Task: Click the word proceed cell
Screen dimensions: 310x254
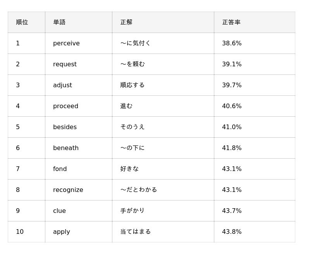Action: click(79, 106)
